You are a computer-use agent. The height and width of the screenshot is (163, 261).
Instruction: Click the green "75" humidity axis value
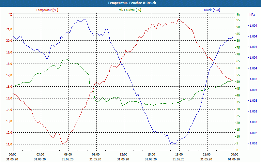pos(238,48)
